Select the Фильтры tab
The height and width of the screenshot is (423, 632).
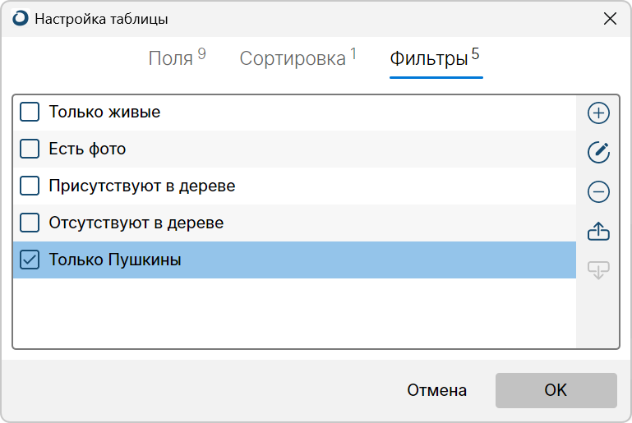point(435,58)
